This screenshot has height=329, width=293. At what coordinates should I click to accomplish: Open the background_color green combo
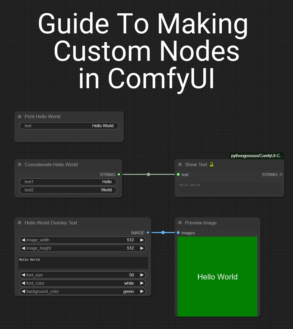tap(83, 291)
